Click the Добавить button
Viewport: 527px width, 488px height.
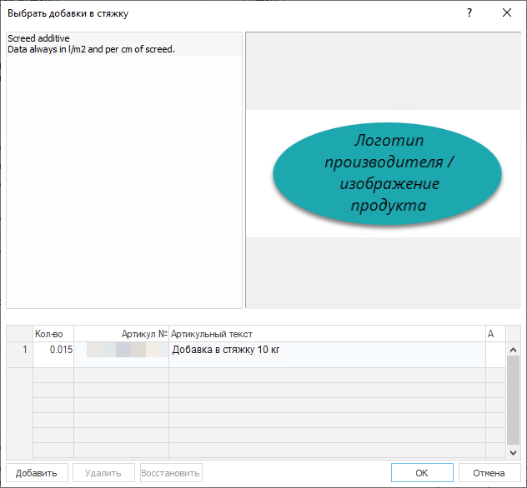[37, 473]
